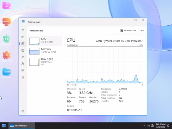This screenshot has width=172, height=129.
Task: Open the three-dot more options menu
Action: 143,30
